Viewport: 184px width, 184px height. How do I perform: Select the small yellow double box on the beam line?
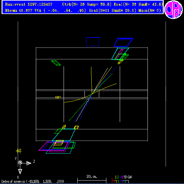click(58, 97)
